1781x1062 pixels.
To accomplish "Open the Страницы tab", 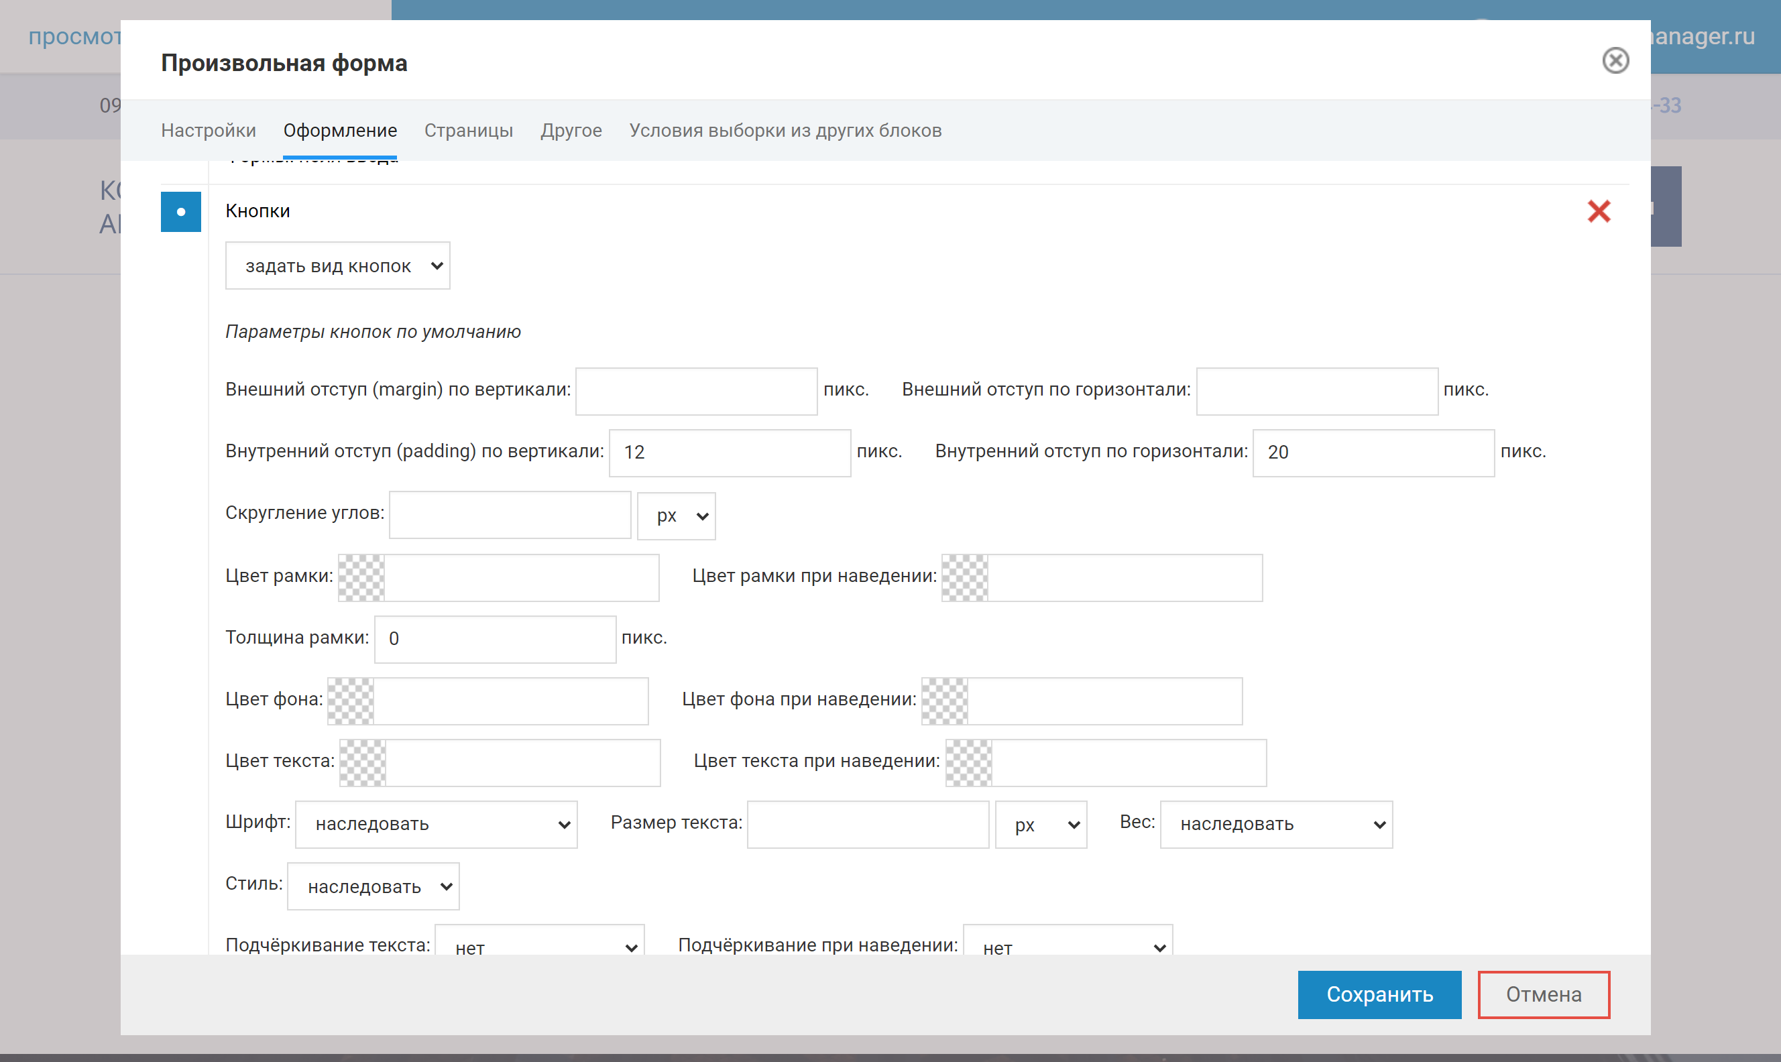I will (469, 130).
